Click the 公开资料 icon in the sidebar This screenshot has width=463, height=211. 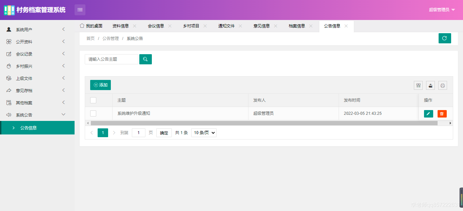pyautogui.click(x=9, y=42)
